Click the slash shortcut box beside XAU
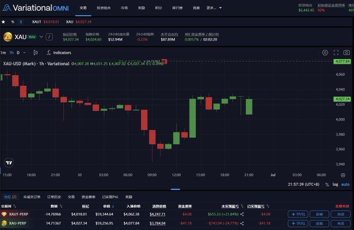 49,37
